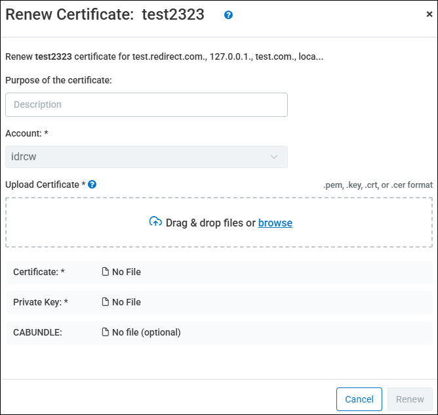Click the file icon in the CABUNDLE row
Viewport: 438px width, 415px height.
point(105,332)
